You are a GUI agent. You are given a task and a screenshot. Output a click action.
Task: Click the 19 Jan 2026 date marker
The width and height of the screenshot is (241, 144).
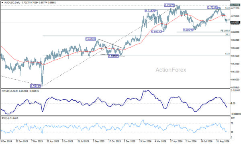pos(145,141)
